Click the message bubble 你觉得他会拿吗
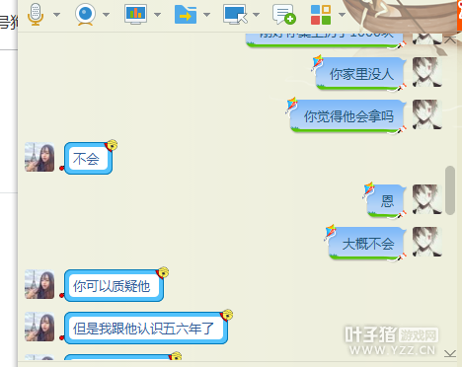This screenshot has height=367, width=462. tap(347, 116)
